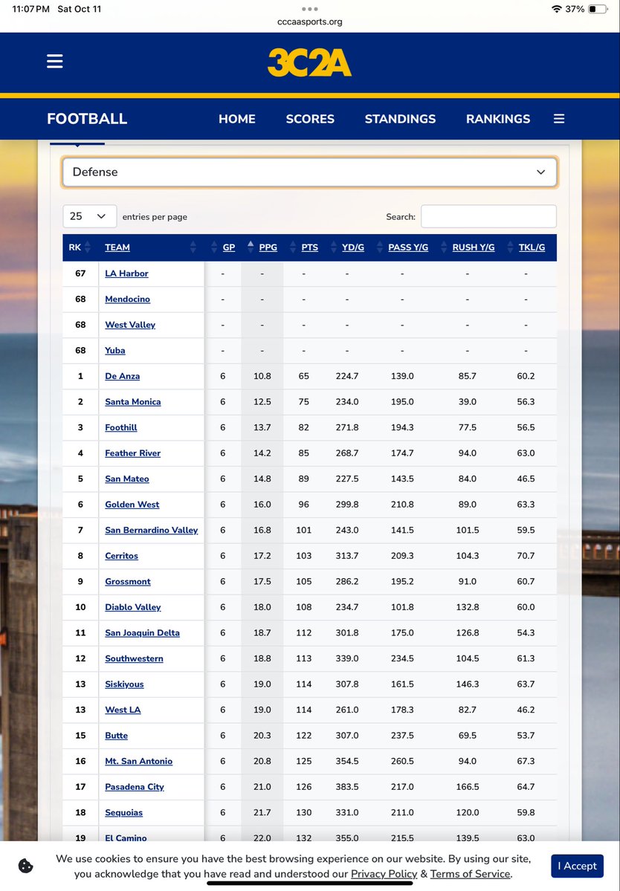Open Foothill team link
The height and width of the screenshot is (891, 620).
[121, 427]
